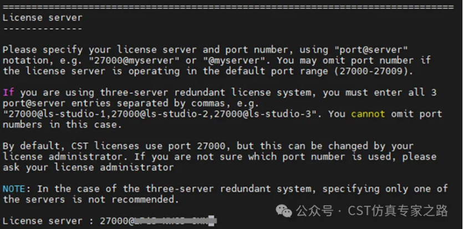Click the "License server" heading at top
The height and width of the screenshot is (229, 463).
tap(43, 18)
